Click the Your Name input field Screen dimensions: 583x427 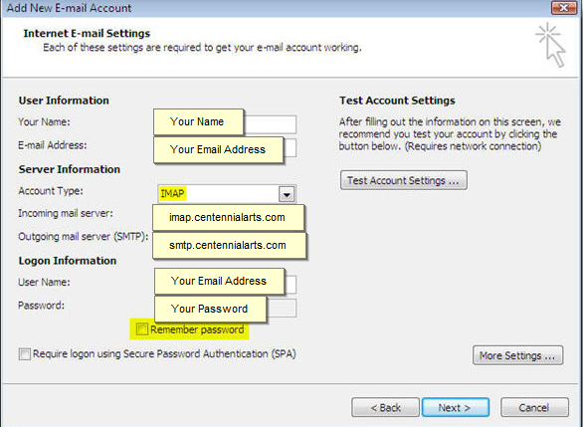(225, 123)
